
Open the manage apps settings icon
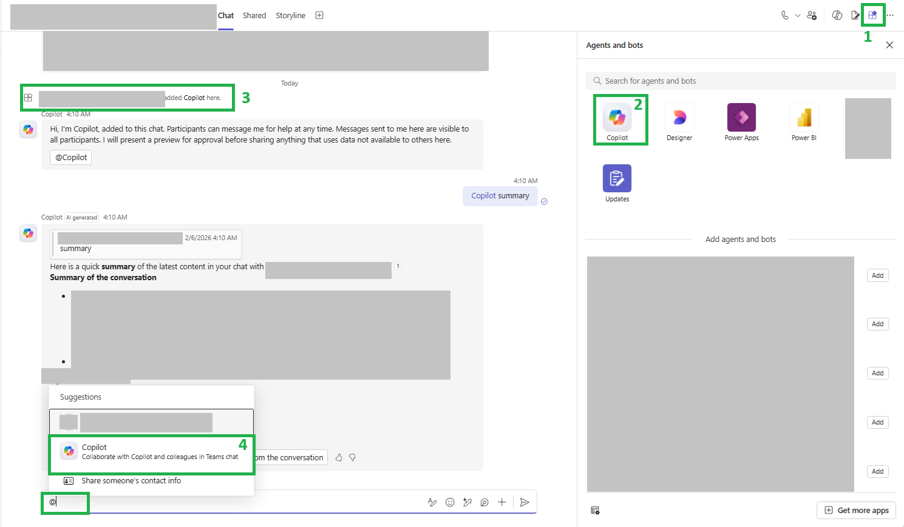click(595, 511)
